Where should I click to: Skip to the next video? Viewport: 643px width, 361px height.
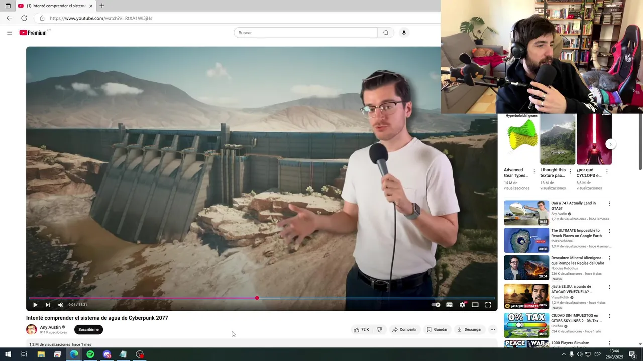point(48,305)
